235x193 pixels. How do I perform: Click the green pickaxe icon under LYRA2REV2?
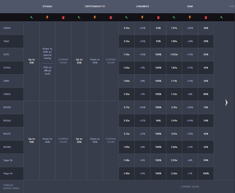click(x=126, y=17)
